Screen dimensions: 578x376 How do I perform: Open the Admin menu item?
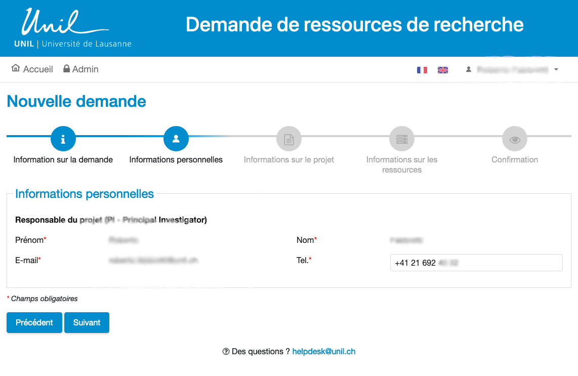(85, 69)
